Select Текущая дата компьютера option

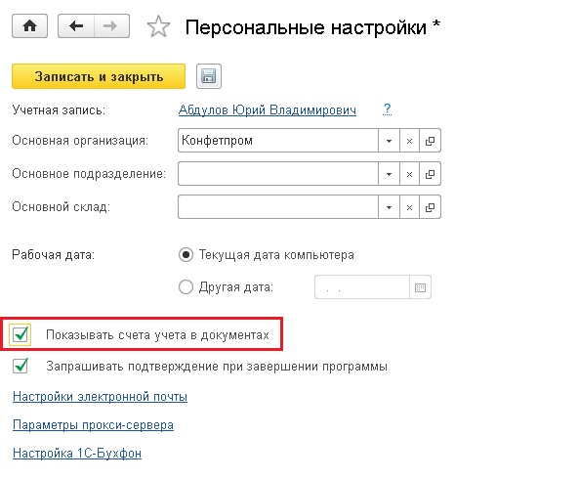[186, 255]
